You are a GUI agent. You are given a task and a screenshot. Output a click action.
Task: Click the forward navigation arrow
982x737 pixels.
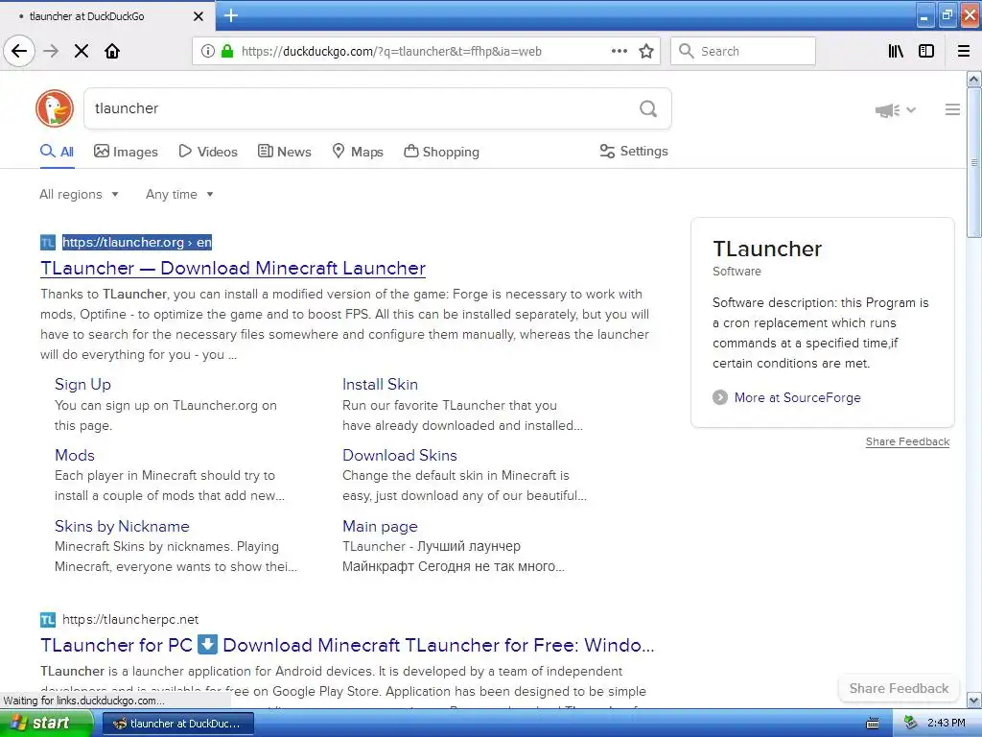click(51, 51)
